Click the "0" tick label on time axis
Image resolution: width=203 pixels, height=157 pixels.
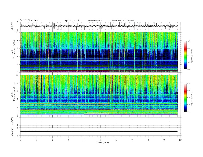(20, 140)
